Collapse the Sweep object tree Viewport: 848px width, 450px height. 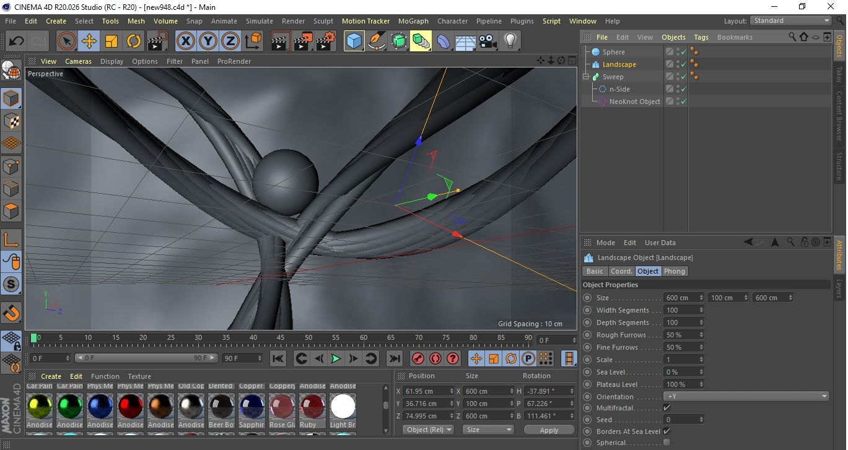[585, 77]
